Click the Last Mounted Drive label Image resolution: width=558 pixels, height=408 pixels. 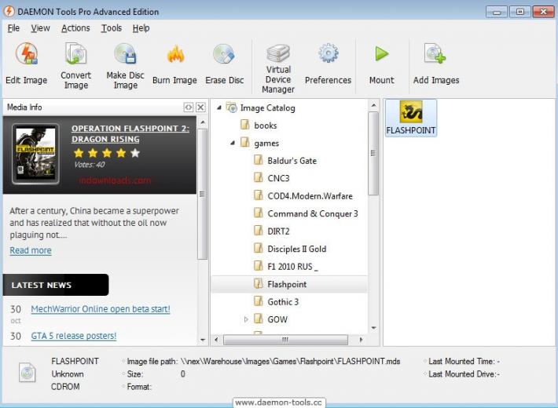coord(464,374)
